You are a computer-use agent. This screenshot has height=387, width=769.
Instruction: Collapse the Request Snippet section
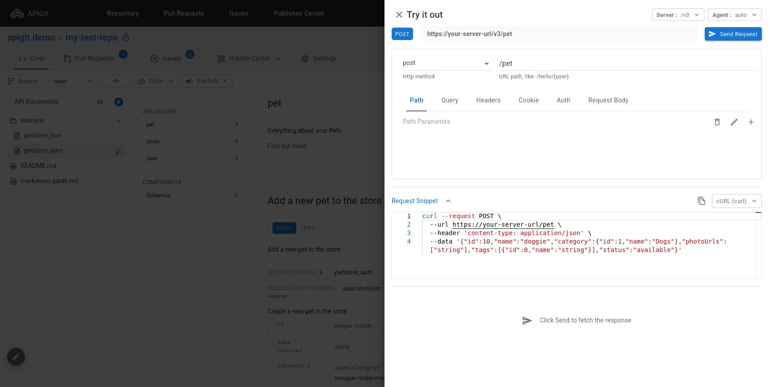[422, 201]
